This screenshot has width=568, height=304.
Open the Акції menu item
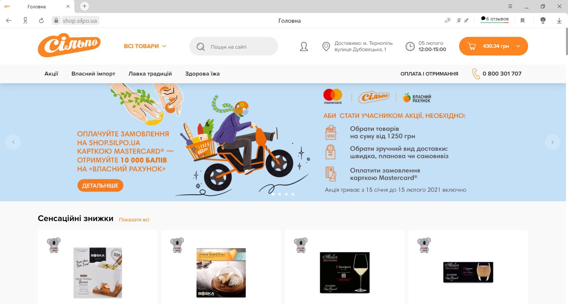tap(51, 74)
